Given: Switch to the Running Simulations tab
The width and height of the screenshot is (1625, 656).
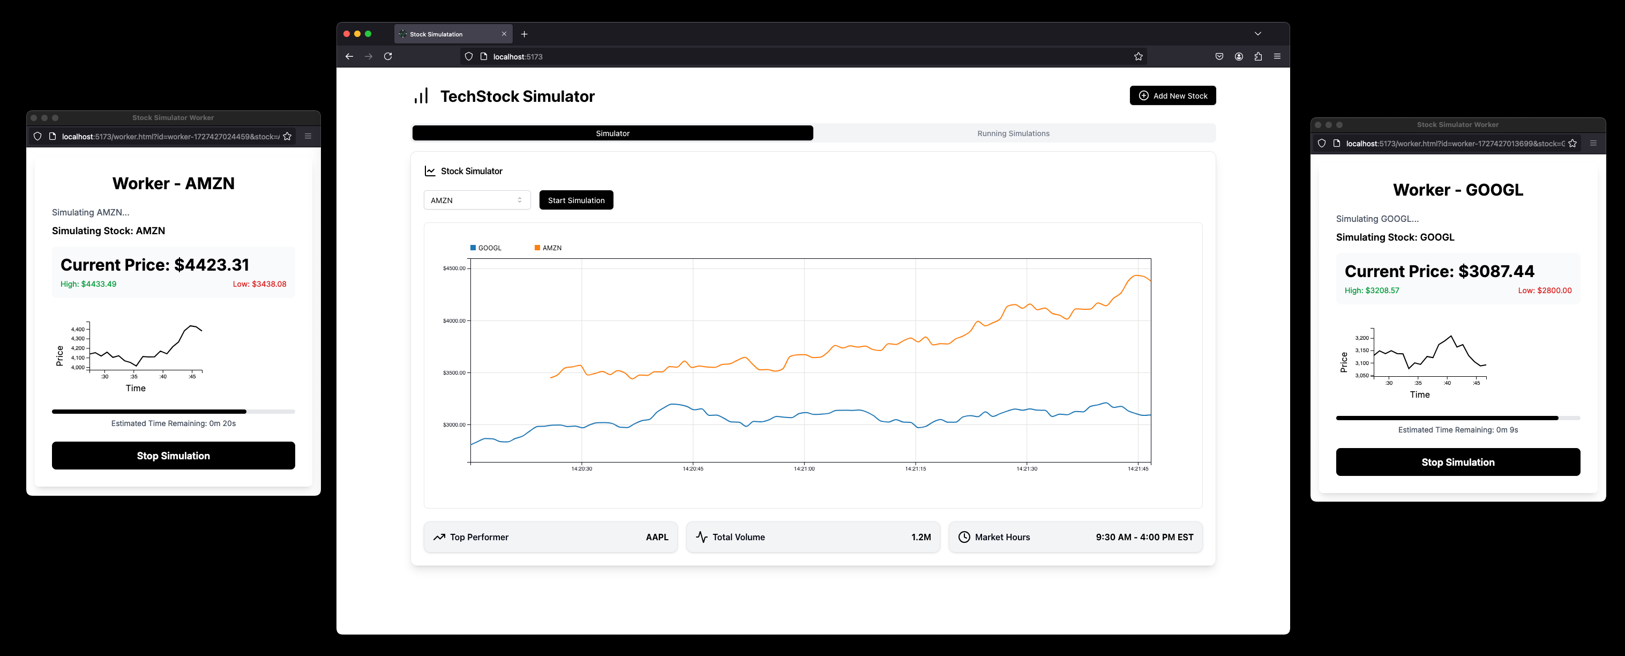Looking at the screenshot, I should [1013, 133].
